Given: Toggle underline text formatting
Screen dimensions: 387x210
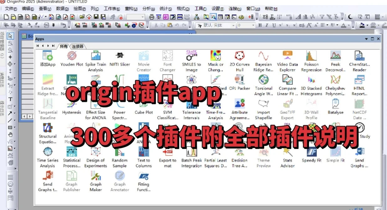Looking at the screenshot, I should 273,25.
